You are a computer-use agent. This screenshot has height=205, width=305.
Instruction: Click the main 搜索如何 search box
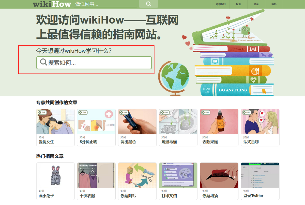pyautogui.click(x=94, y=63)
